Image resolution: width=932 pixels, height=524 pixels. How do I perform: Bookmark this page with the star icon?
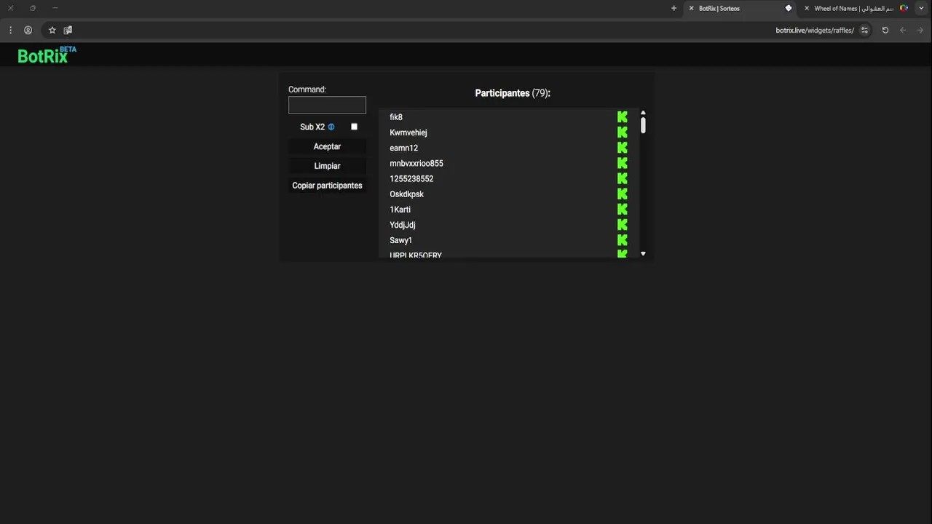52,30
